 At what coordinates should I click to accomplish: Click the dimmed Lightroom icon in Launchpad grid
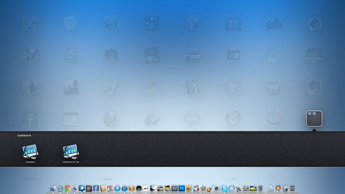233,23
